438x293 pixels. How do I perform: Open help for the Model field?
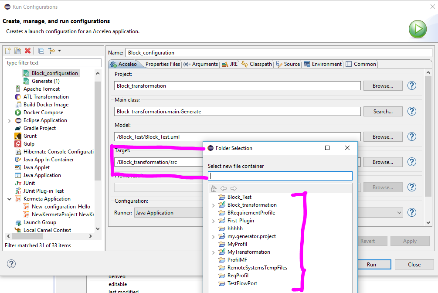412,136
